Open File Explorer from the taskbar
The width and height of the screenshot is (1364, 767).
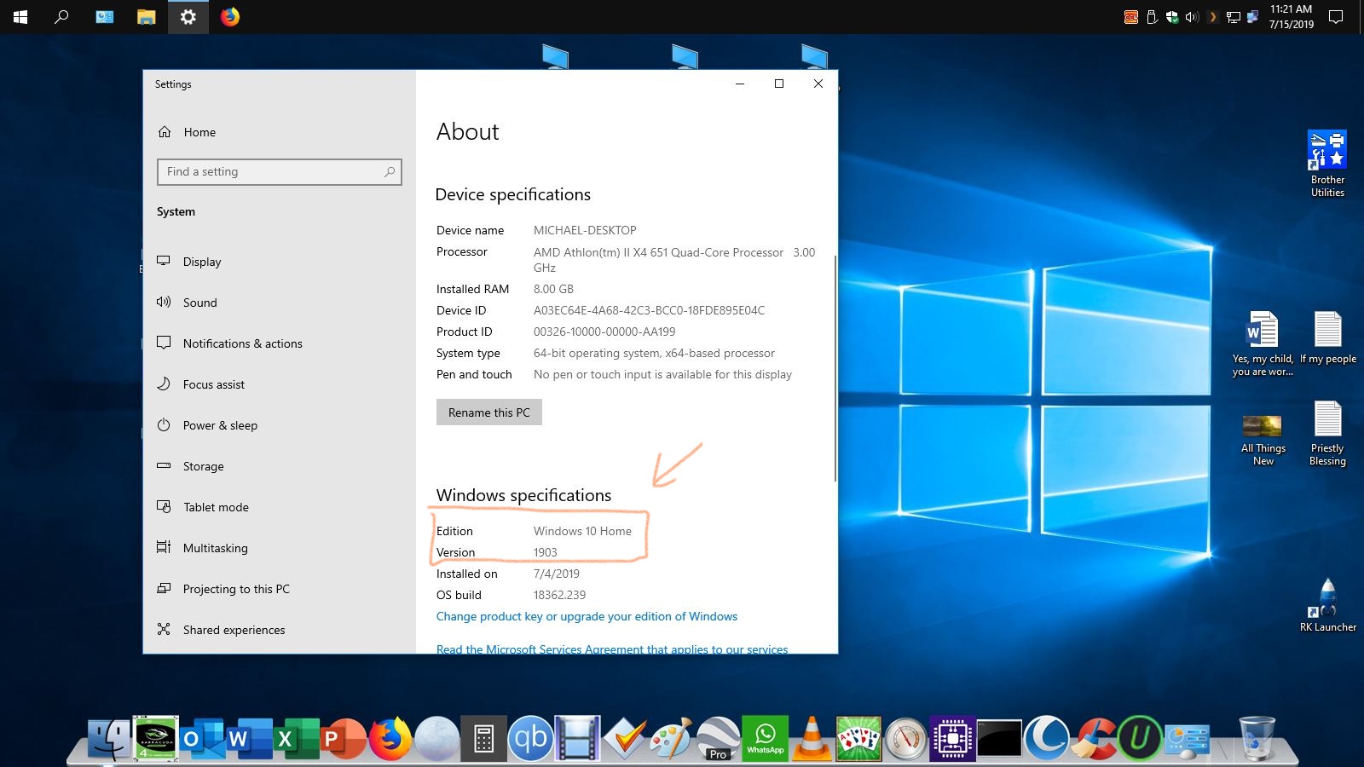click(x=147, y=16)
